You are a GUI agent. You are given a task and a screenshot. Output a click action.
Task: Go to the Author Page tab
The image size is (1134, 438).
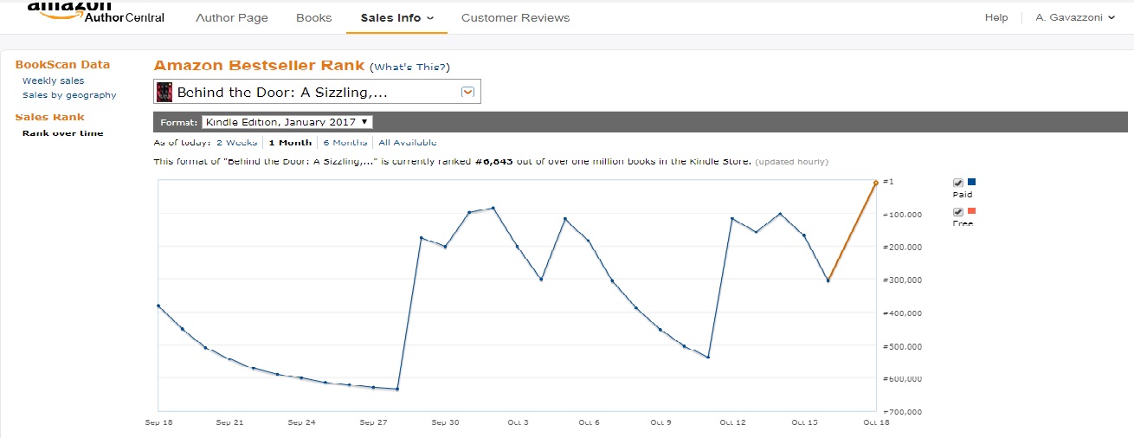[232, 17]
